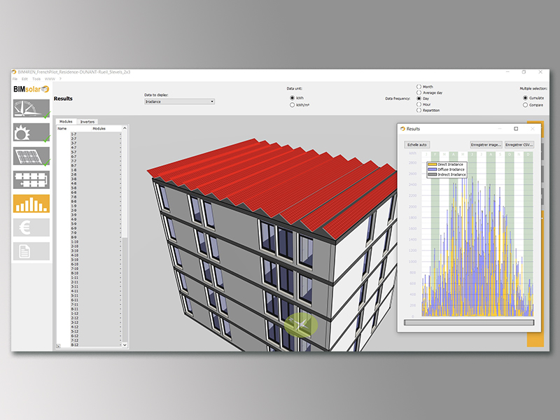560x420 pixels.
Task: Choose the Compare multiple selection option
Action: coord(525,105)
